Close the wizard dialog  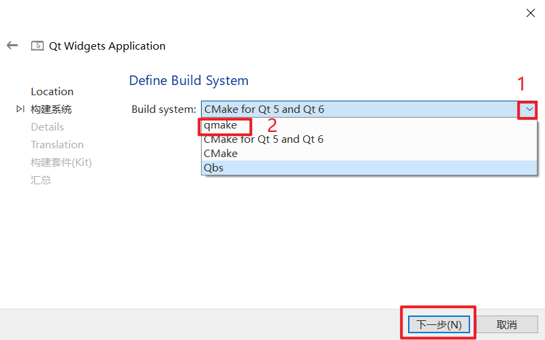tap(531, 13)
